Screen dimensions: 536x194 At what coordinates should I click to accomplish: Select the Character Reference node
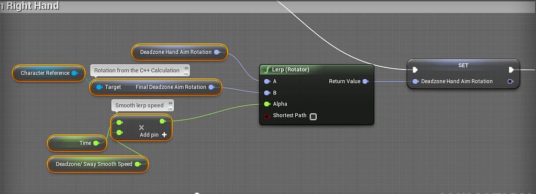click(x=49, y=73)
